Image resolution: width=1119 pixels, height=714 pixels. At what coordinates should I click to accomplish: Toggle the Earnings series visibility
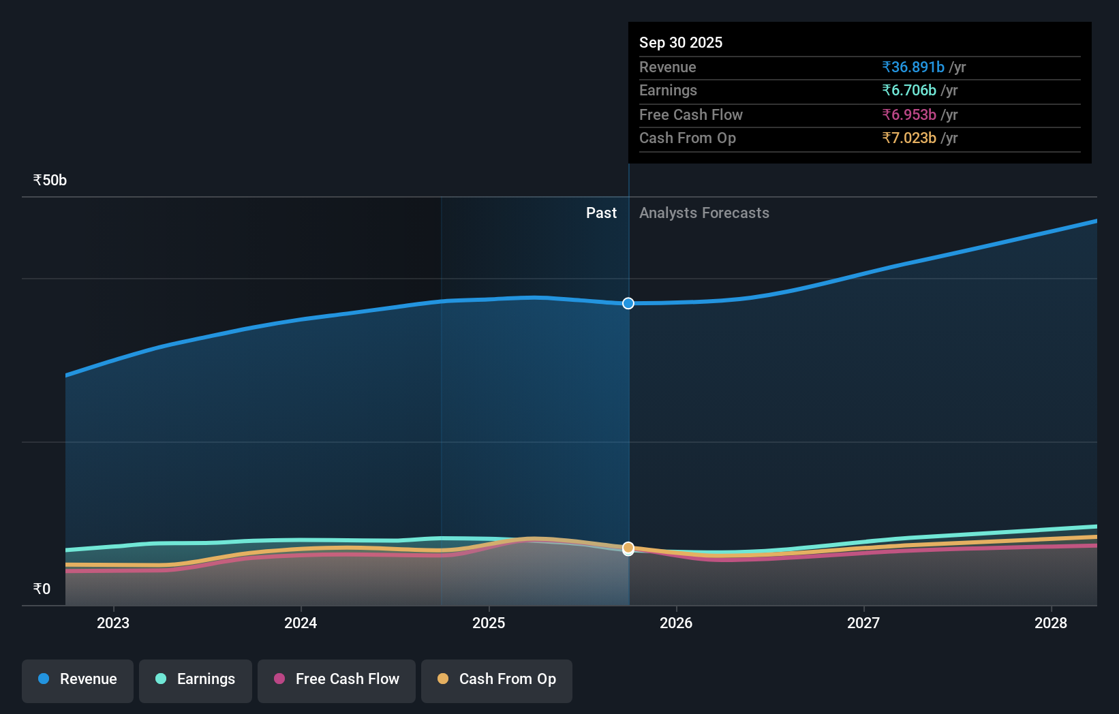click(196, 679)
